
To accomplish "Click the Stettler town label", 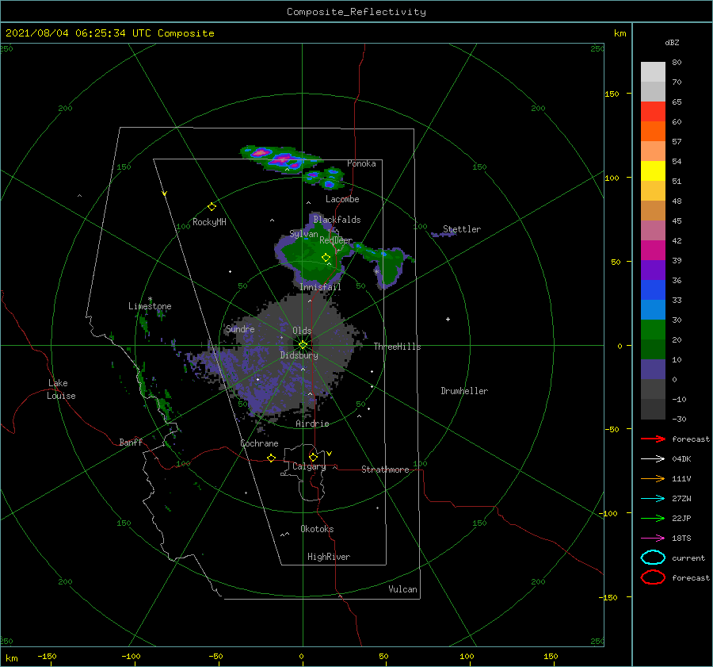I will click(462, 229).
